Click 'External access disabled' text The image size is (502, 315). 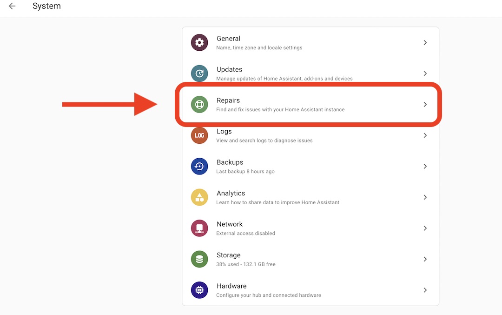click(245, 233)
